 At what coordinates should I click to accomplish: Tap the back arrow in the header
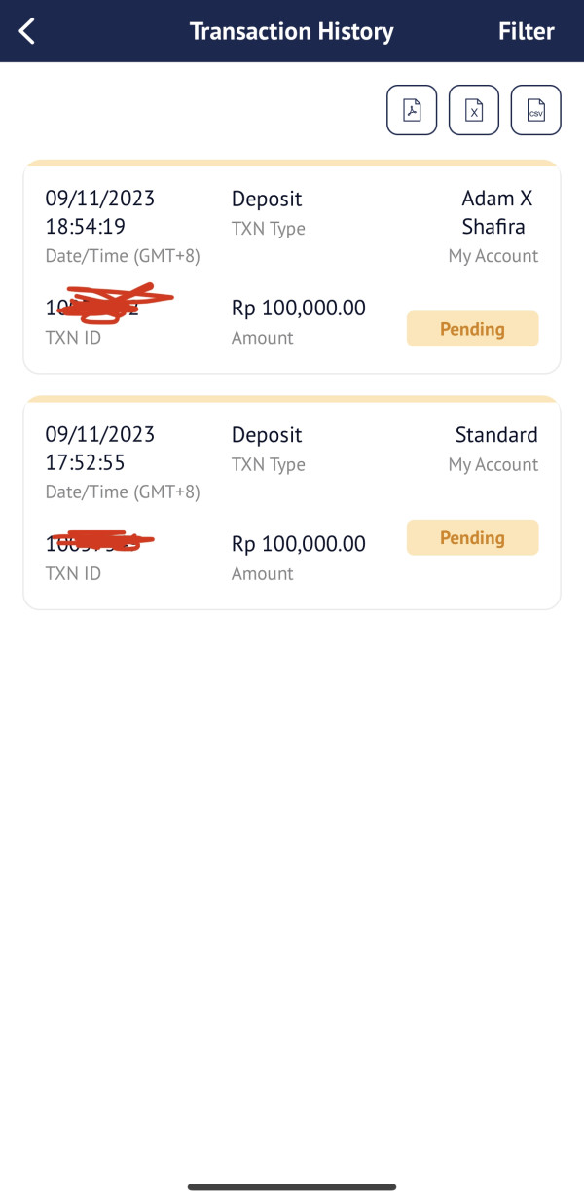coord(27,31)
